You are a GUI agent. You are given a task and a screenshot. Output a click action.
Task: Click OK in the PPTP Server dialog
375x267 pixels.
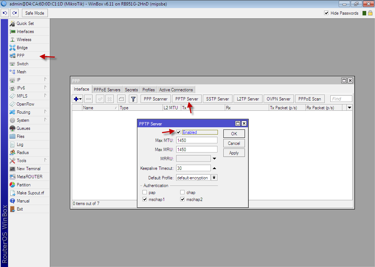234,133
